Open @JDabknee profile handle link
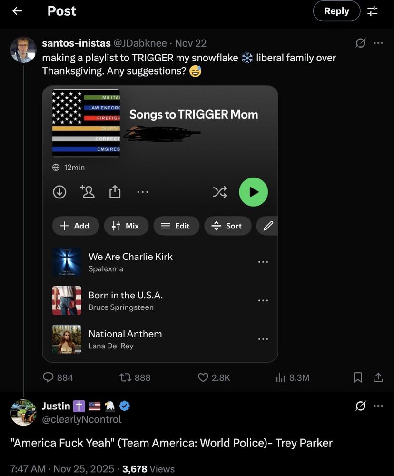This screenshot has height=476, width=394. 140,43
